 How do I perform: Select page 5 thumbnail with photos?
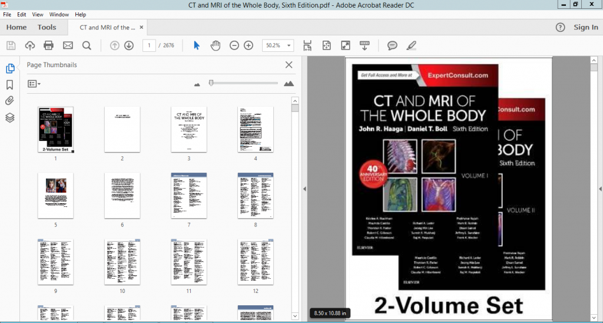click(56, 196)
